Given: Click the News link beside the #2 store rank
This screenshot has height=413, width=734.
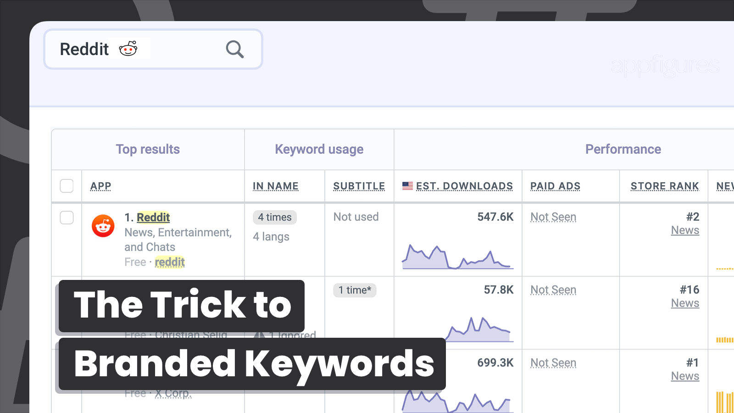Looking at the screenshot, I should tap(685, 230).
